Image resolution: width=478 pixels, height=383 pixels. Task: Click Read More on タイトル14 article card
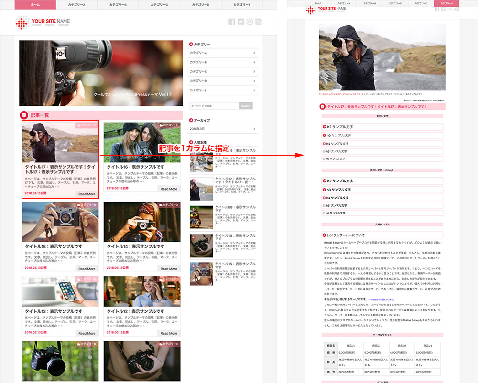tap(169, 269)
